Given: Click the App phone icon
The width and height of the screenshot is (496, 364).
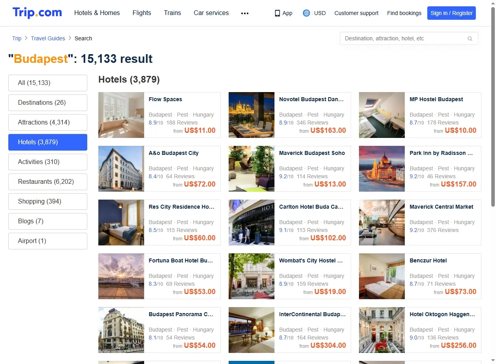Looking at the screenshot, I should pyautogui.click(x=277, y=13).
